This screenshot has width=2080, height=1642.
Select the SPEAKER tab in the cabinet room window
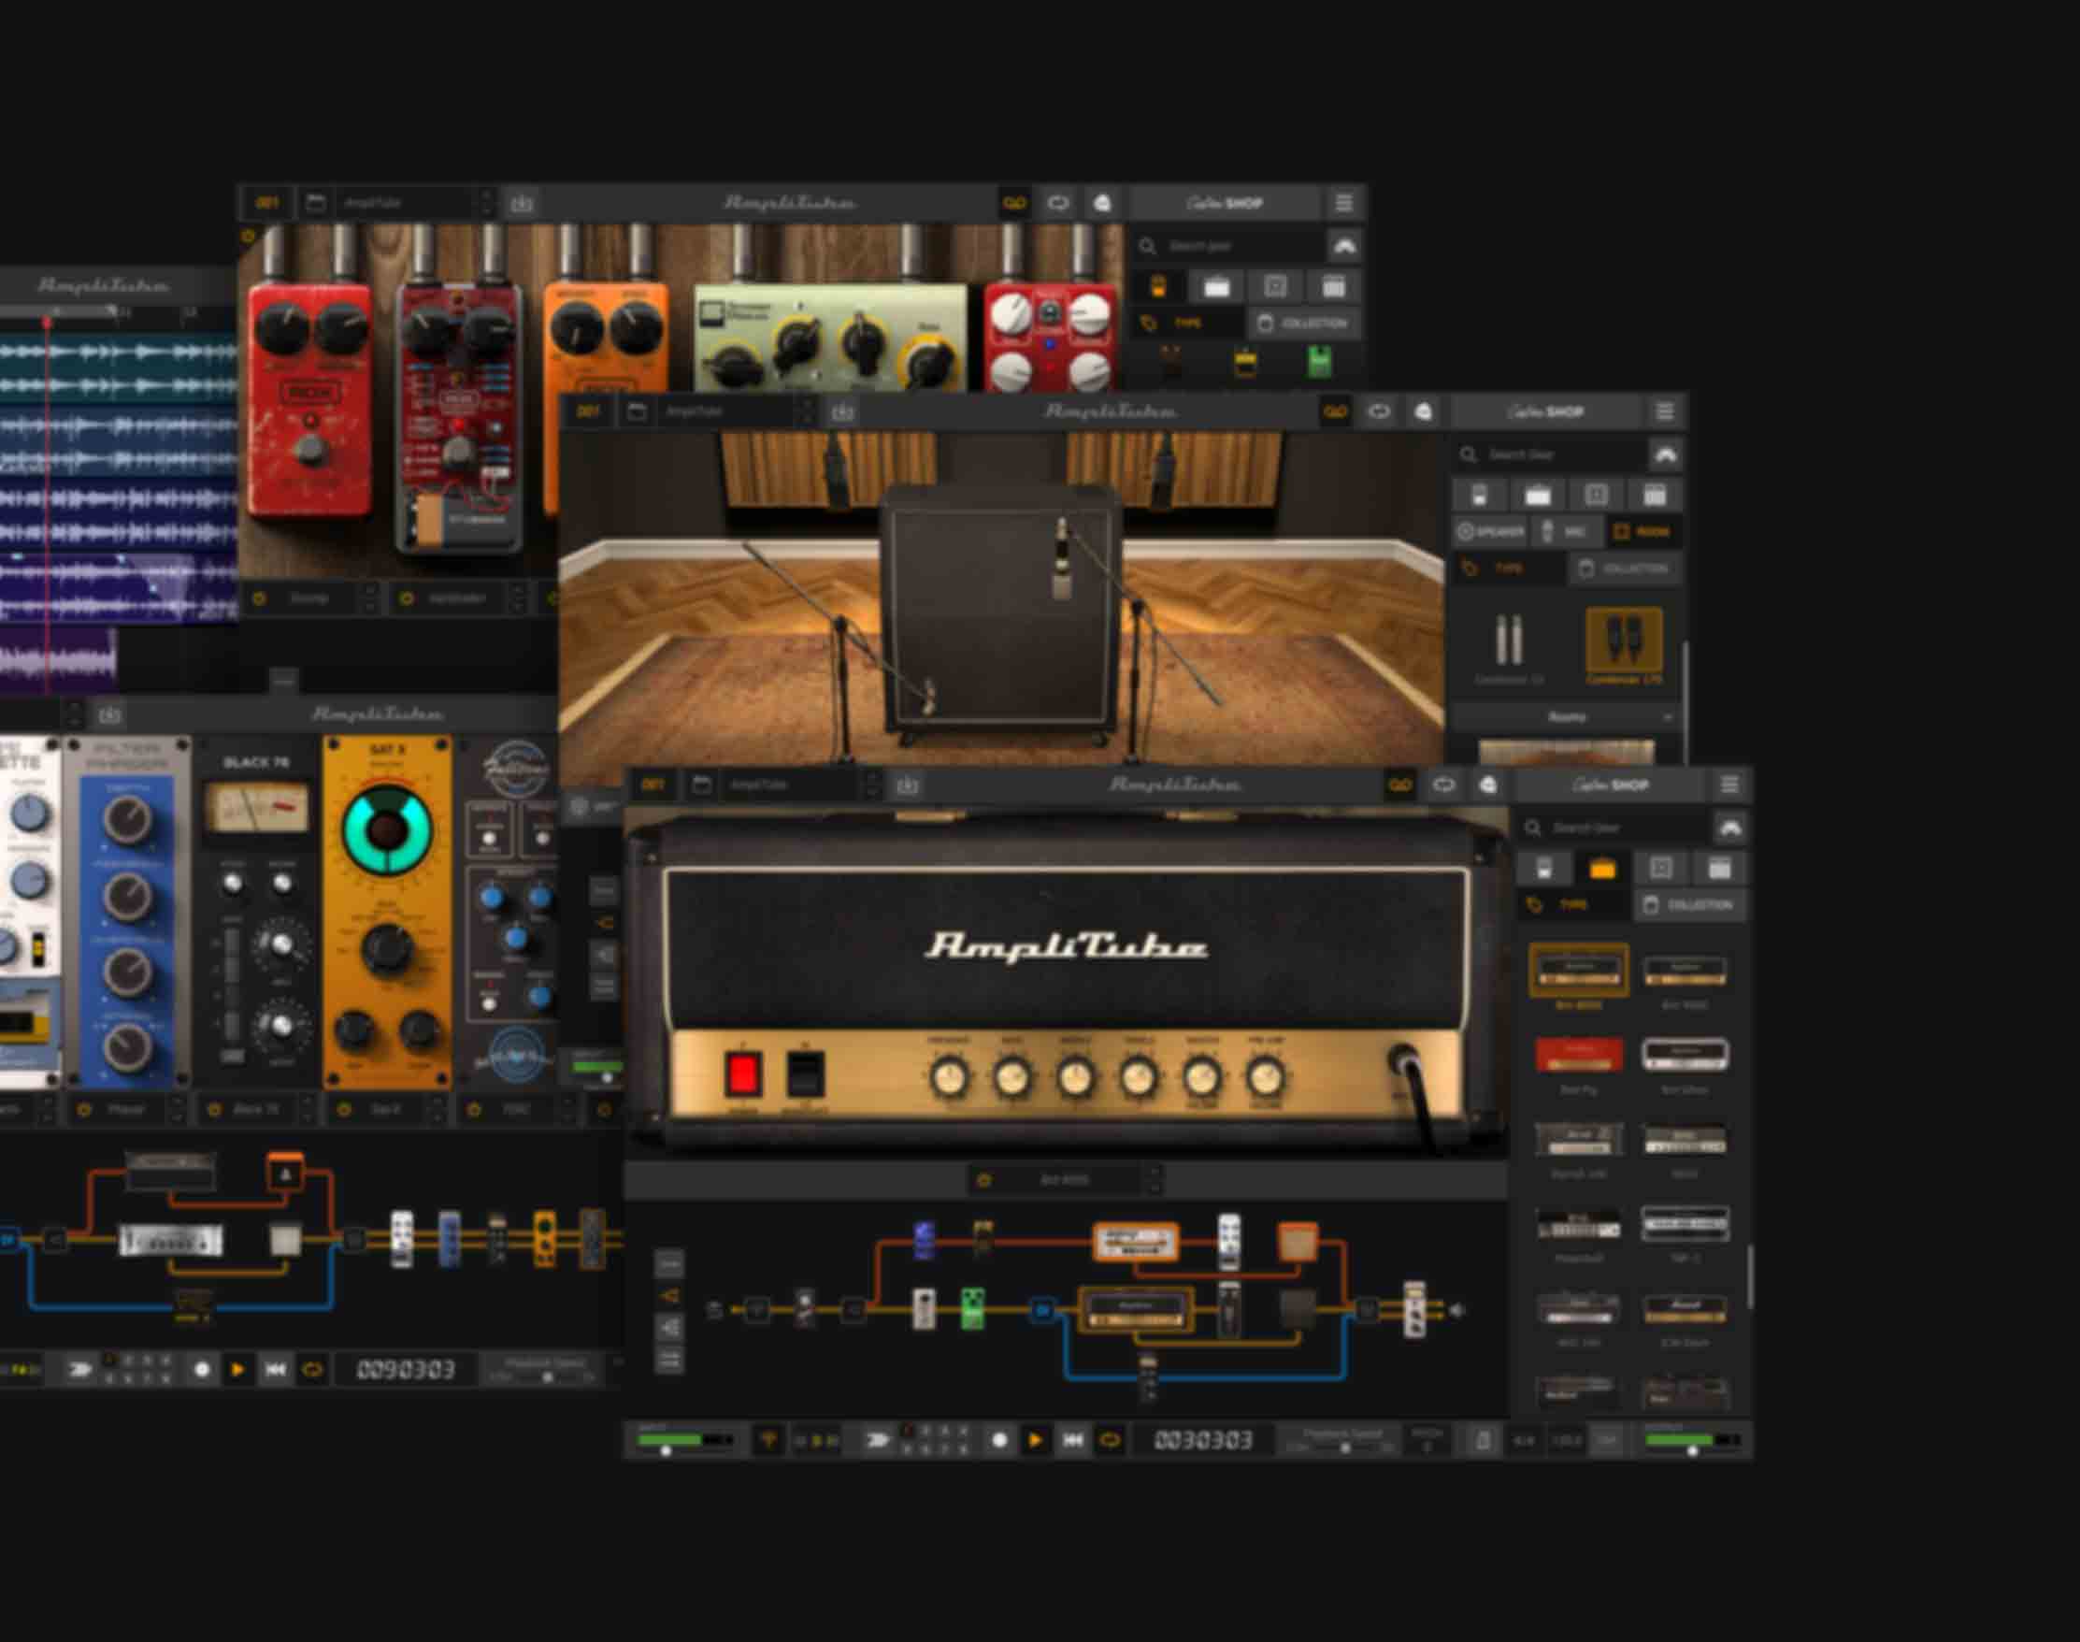tap(1491, 532)
